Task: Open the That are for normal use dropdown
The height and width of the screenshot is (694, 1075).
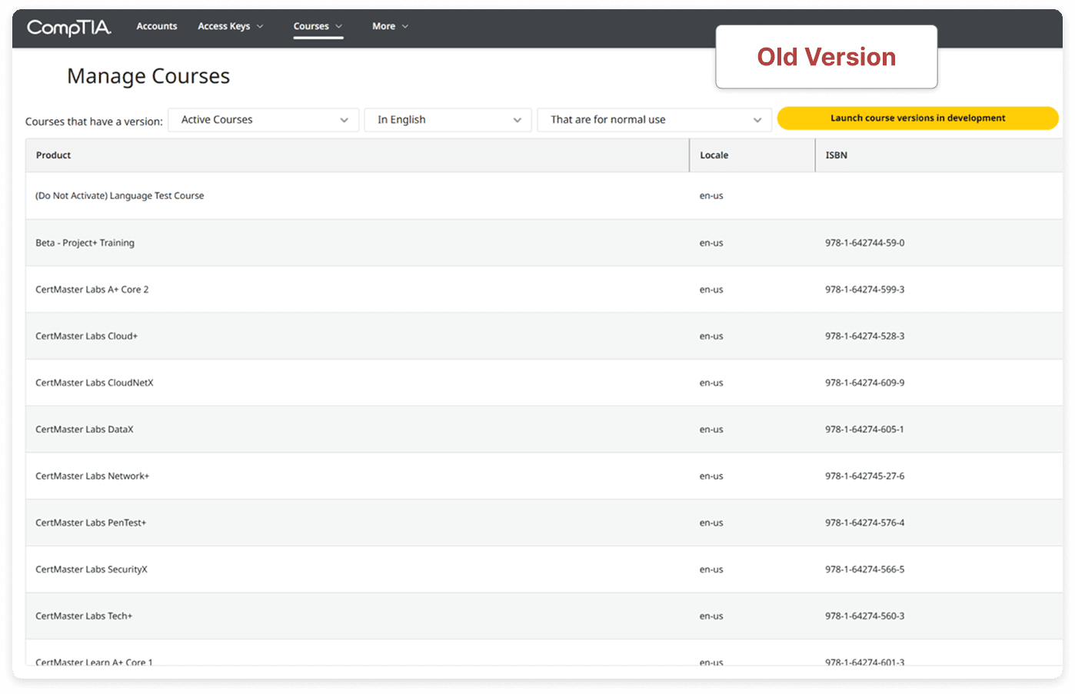Action: (654, 120)
